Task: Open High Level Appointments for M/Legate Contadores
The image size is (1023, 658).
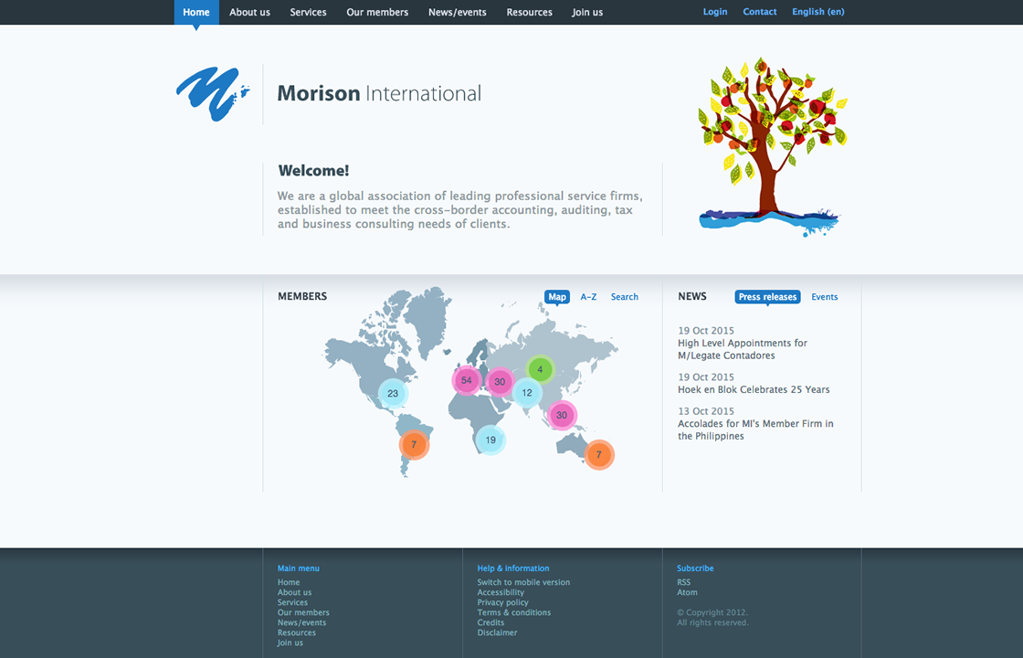Action: 743,349
